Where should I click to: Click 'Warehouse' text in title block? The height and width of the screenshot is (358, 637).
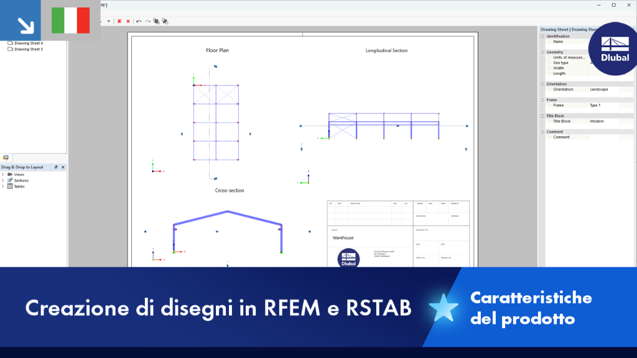(343, 238)
